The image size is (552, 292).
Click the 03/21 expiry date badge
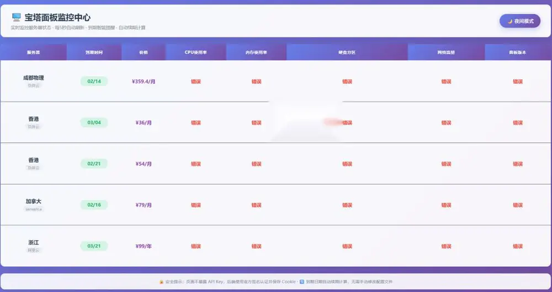pos(94,246)
